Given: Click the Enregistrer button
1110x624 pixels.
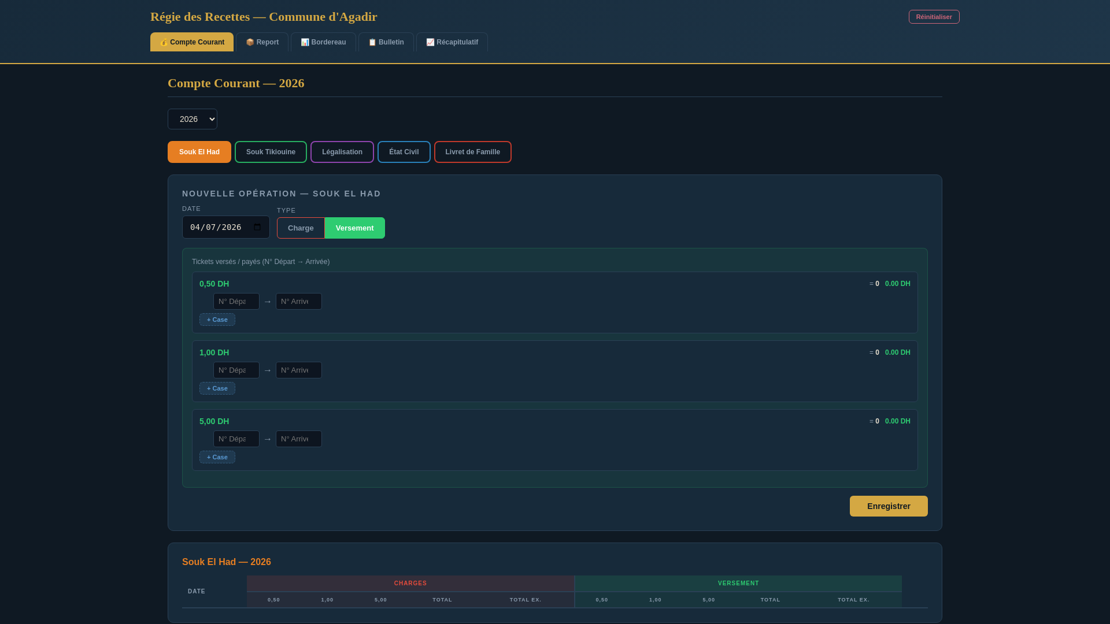Looking at the screenshot, I should [x=888, y=506].
